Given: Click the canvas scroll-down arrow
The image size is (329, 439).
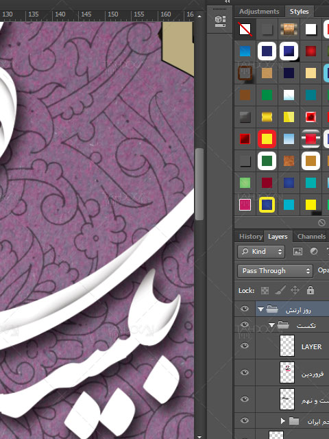Looking at the screenshot, I should [x=199, y=436].
